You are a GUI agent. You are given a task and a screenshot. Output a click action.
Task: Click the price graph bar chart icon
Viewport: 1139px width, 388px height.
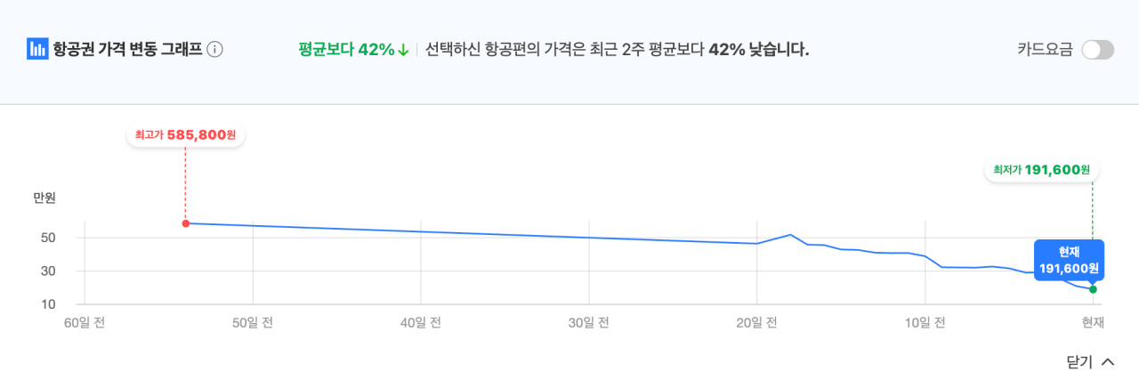[x=36, y=49]
